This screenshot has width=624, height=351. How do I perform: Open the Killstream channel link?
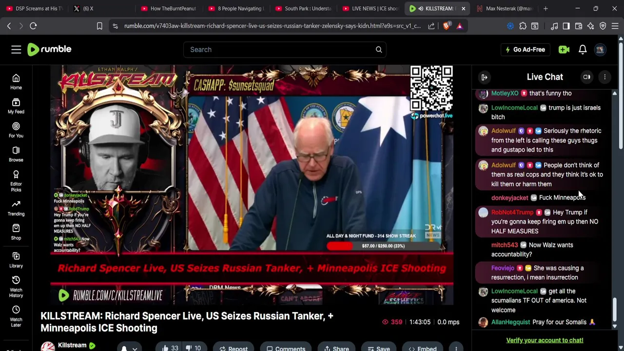(72, 345)
